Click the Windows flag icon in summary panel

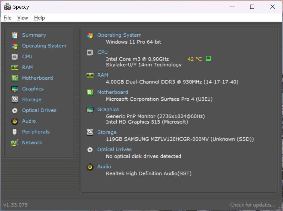(x=90, y=35)
